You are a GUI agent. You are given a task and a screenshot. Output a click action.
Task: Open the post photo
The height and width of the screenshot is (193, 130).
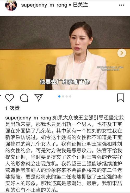pyautogui.click(x=65, y=53)
